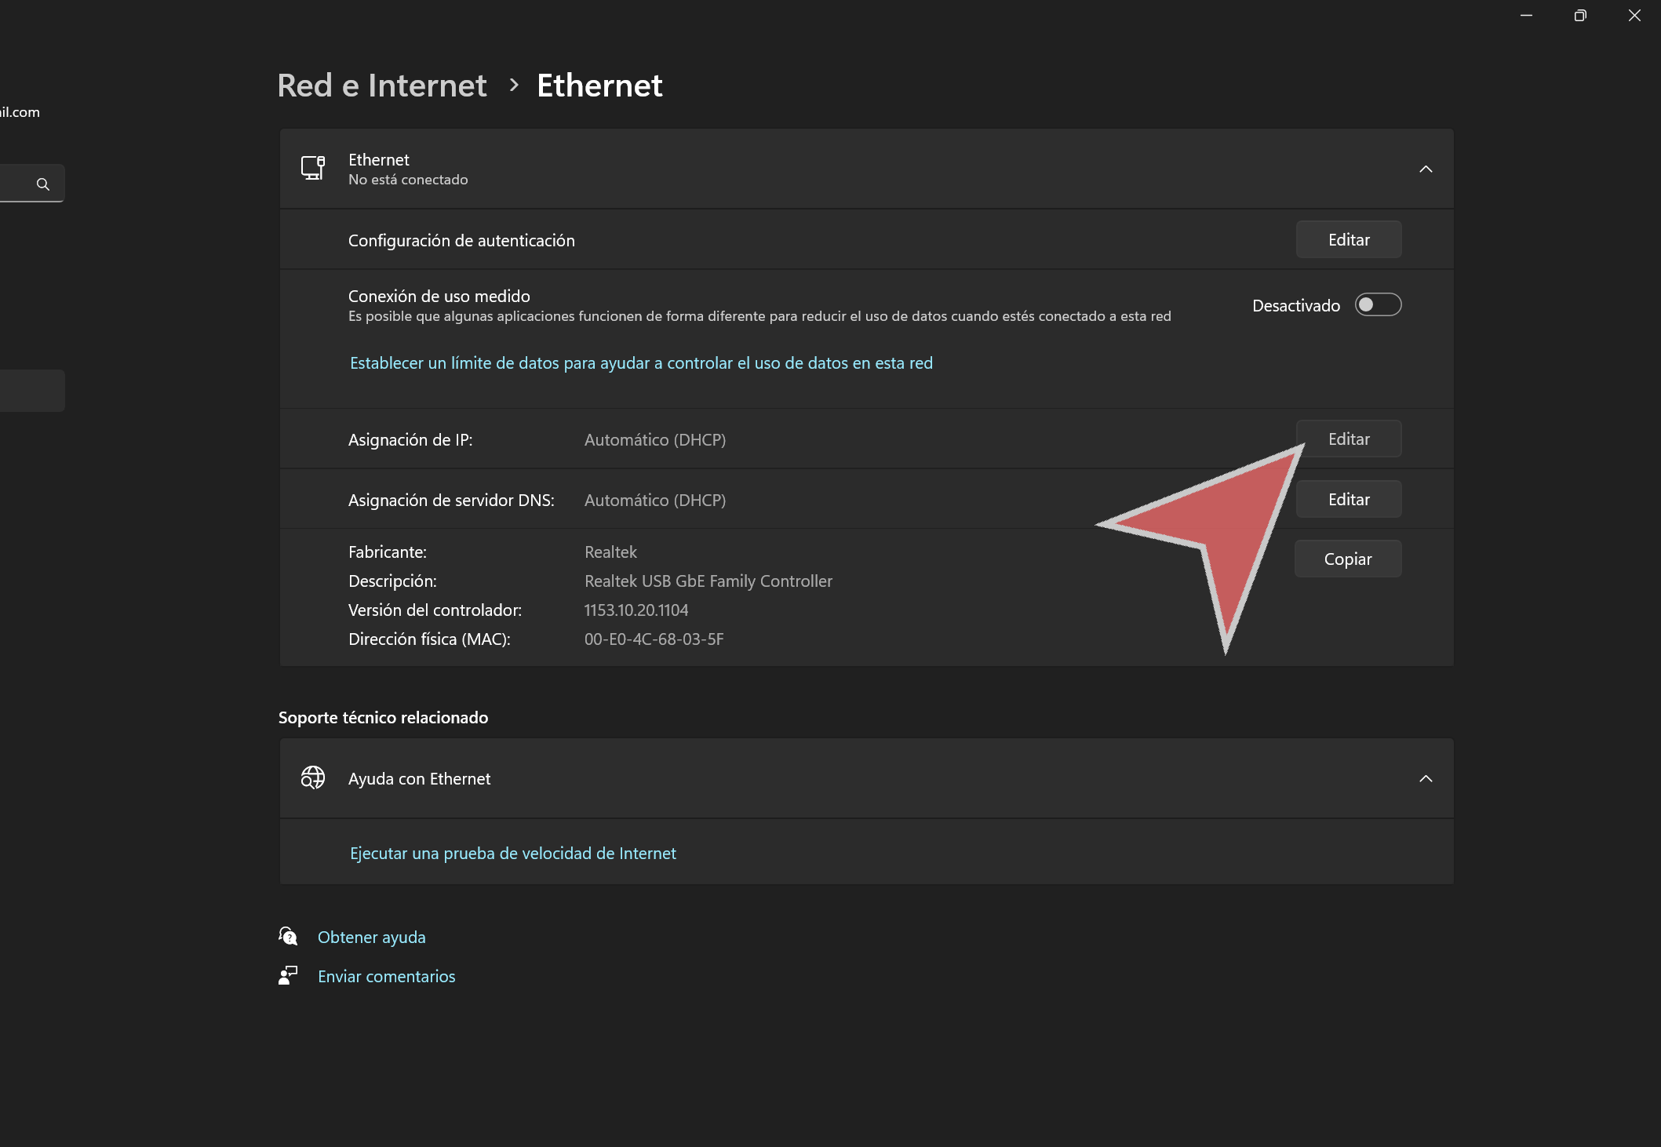The width and height of the screenshot is (1661, 1147).
Task: Edit Asignación de IP setting
Action: pos(1348,439)
